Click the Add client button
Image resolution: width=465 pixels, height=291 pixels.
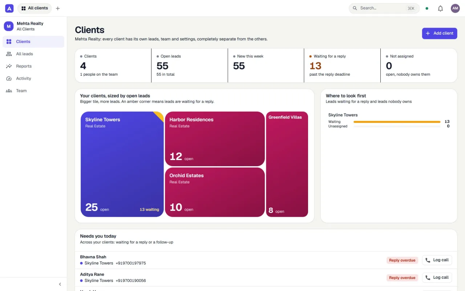pos(440,33)
